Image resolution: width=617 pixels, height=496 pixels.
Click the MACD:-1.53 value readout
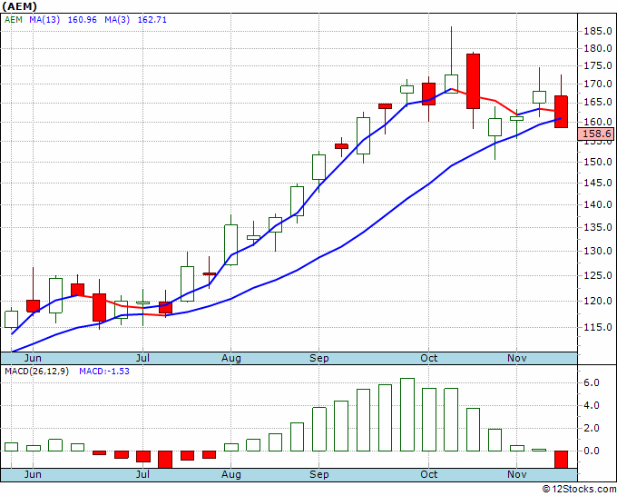(x=104, y=372)
